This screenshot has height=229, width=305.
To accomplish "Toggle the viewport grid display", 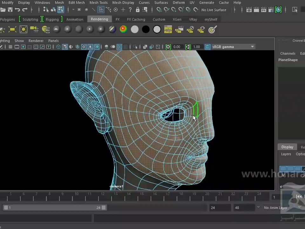I will pyautogui.click(x=10, y=47).
